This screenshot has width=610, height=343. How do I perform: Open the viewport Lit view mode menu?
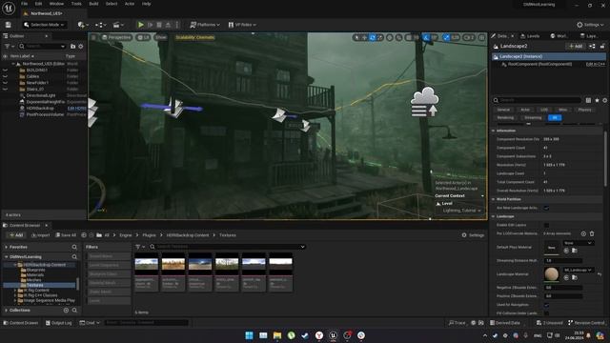click(x=144, y=37)
